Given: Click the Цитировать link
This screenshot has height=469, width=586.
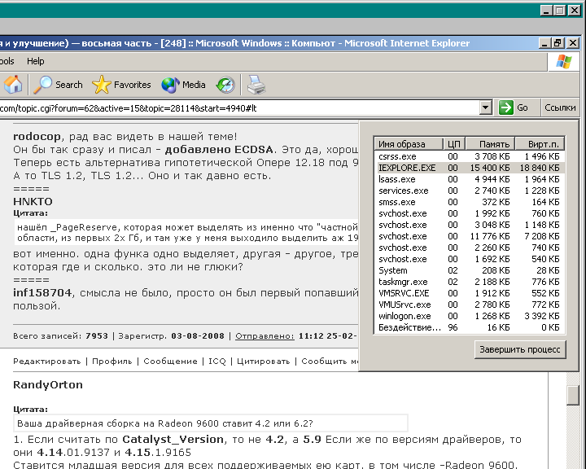Looking at the screenshot, I should pyautogui.click(x=264, y=362).
